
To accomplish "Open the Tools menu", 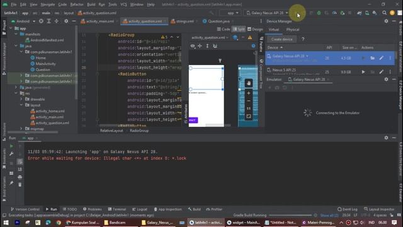I will [x=112, y=4].
